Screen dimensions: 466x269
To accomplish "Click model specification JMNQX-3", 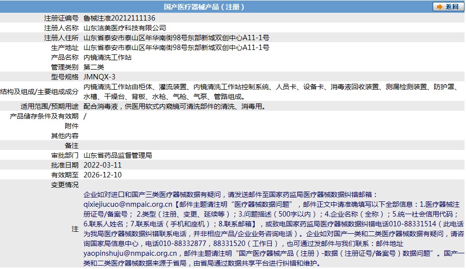I will (99, 77).
